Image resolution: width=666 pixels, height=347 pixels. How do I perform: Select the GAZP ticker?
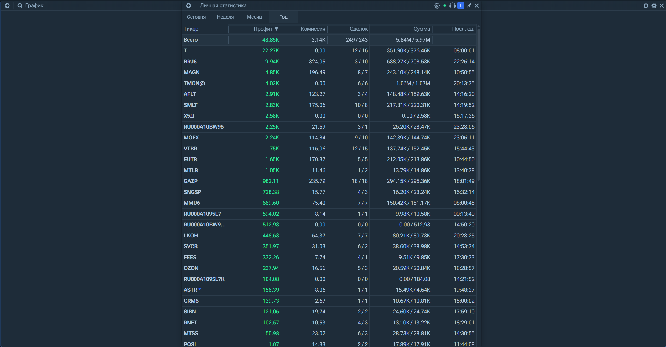click(191, 181)
